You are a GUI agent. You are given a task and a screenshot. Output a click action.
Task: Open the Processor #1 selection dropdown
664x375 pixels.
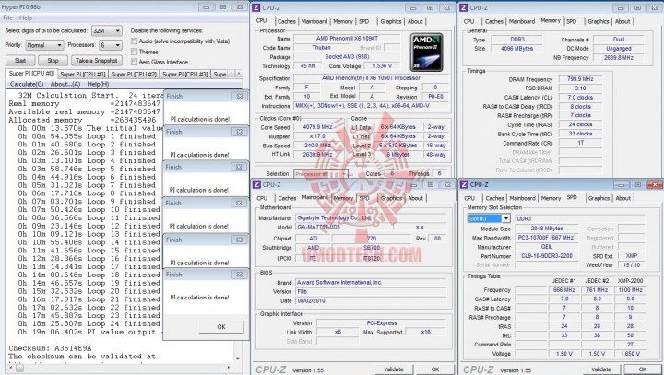coord(321,174)
